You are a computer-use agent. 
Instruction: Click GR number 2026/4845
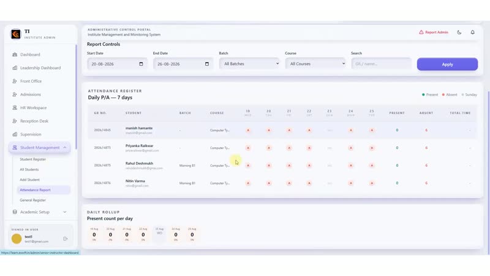pos(102,130)
